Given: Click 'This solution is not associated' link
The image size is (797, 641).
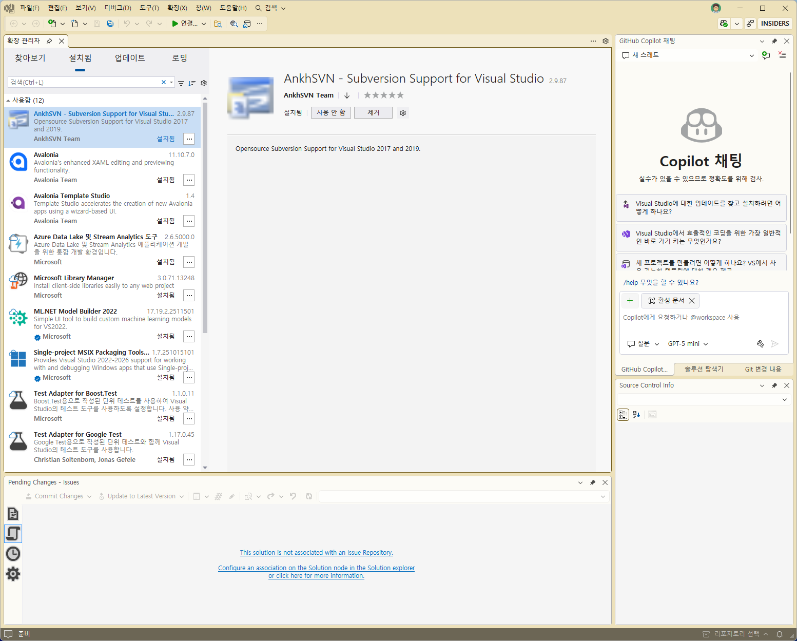Looking at the screenshot, I should (317, 553).
